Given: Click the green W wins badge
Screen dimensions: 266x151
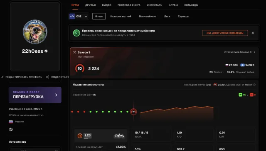Looking at the screenshot, I should [x=240, y=95].
